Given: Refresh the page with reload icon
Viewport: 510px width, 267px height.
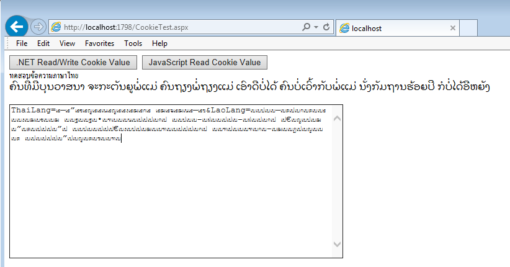Looking at the screenshot, I should 326,27.
